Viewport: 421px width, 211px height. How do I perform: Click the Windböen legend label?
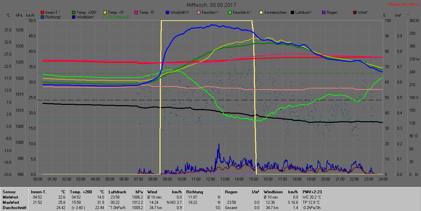(86, 17)
